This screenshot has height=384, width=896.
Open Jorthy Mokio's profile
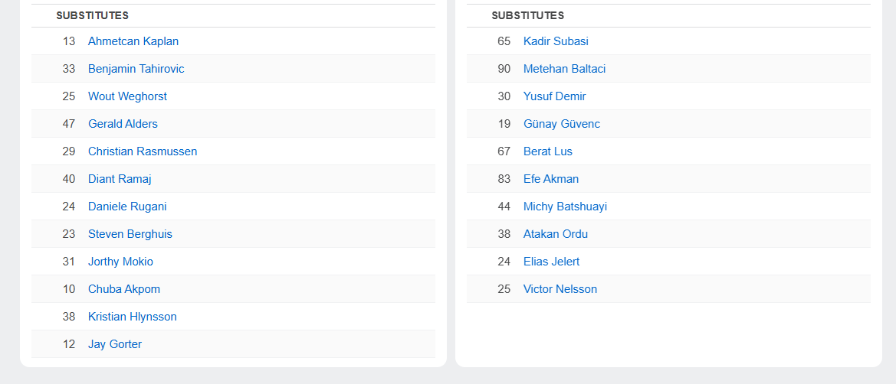pos(120,262)
